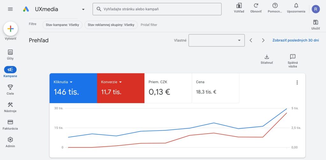Screen dimensions: 326x160
Task: Click the Pridať filter button
Action: tap(149, 25)
